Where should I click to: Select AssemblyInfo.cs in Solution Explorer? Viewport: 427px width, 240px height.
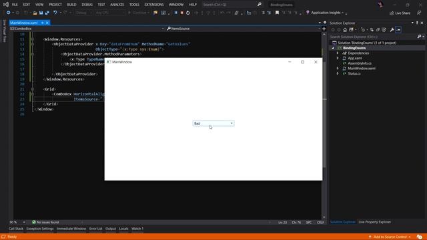(360, 63)
